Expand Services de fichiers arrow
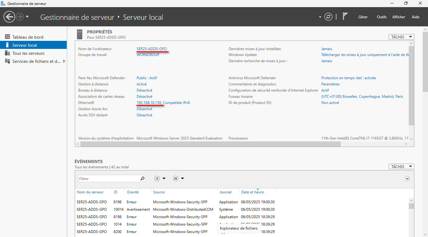Image resolution: width=428 pixels, height=237 pixels. (64, 61)
